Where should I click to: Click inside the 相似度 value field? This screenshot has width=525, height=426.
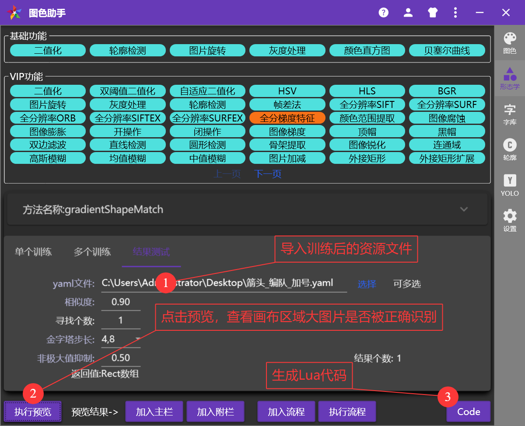point(121,301)
